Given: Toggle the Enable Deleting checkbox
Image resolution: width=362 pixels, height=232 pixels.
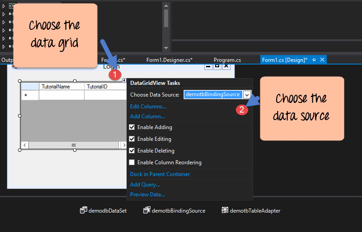Looking at the screenshot, I should [x=132, y=151].
